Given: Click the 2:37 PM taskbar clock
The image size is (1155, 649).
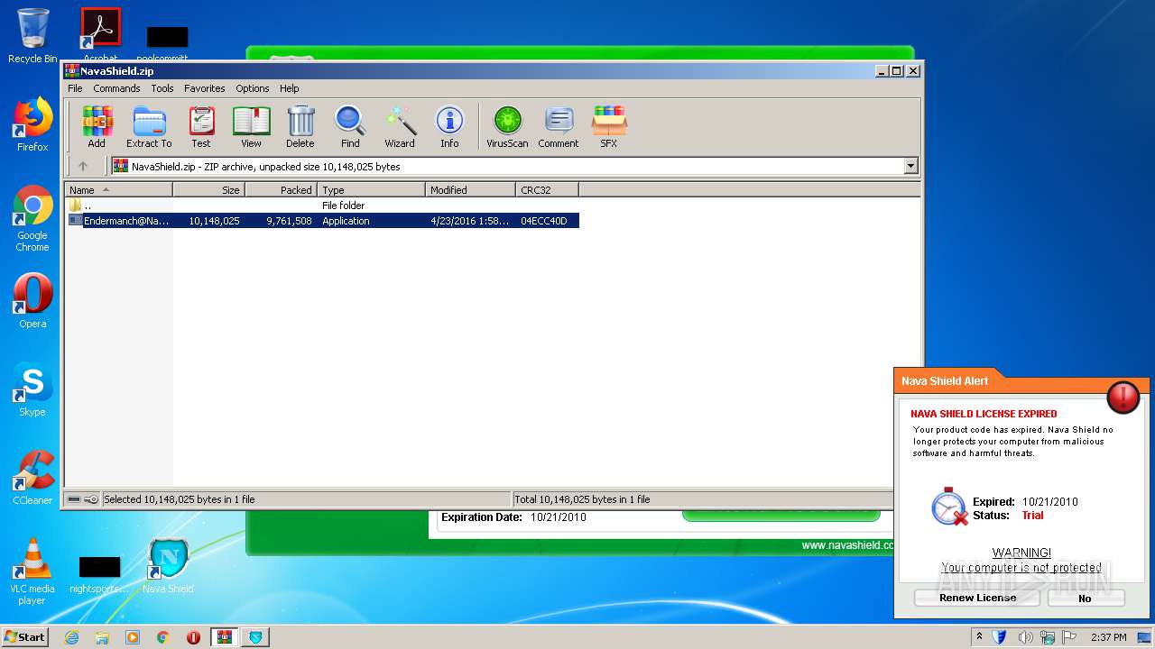Looking at the screenshot, I should (1108, 637).
